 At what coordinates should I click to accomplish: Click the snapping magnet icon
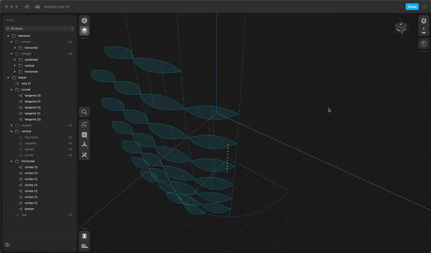(x=424, y=21)
